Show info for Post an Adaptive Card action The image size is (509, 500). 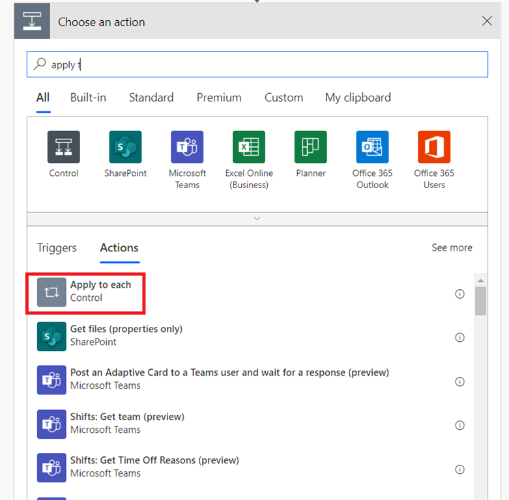point(459,382)
